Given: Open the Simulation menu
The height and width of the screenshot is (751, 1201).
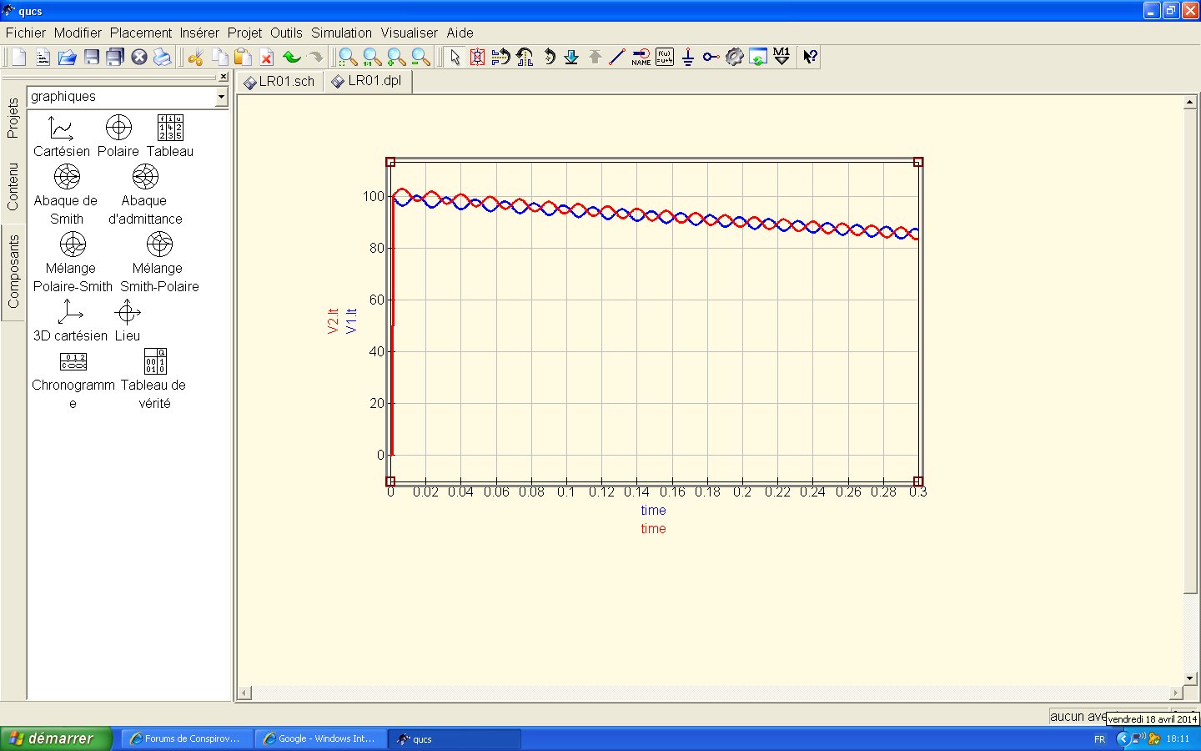Looking at the screenshot, I should [x=341, y=33].
